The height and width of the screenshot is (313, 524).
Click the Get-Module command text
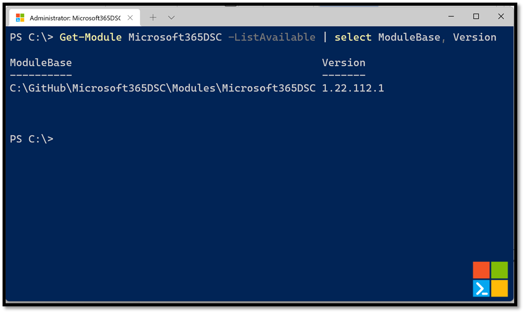91,37
